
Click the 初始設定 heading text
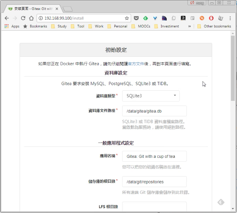click(x=116, y=50)
